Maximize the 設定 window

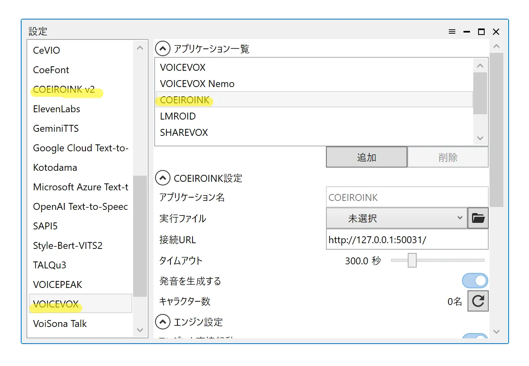[481, 32]
